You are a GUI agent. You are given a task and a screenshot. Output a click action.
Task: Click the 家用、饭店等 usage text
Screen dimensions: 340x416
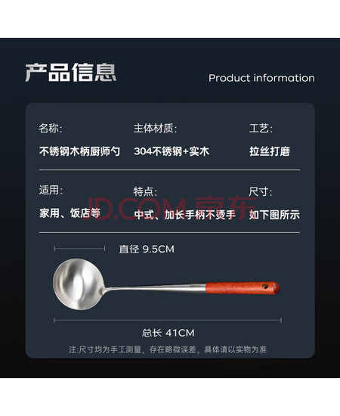[x=70, y=213]
